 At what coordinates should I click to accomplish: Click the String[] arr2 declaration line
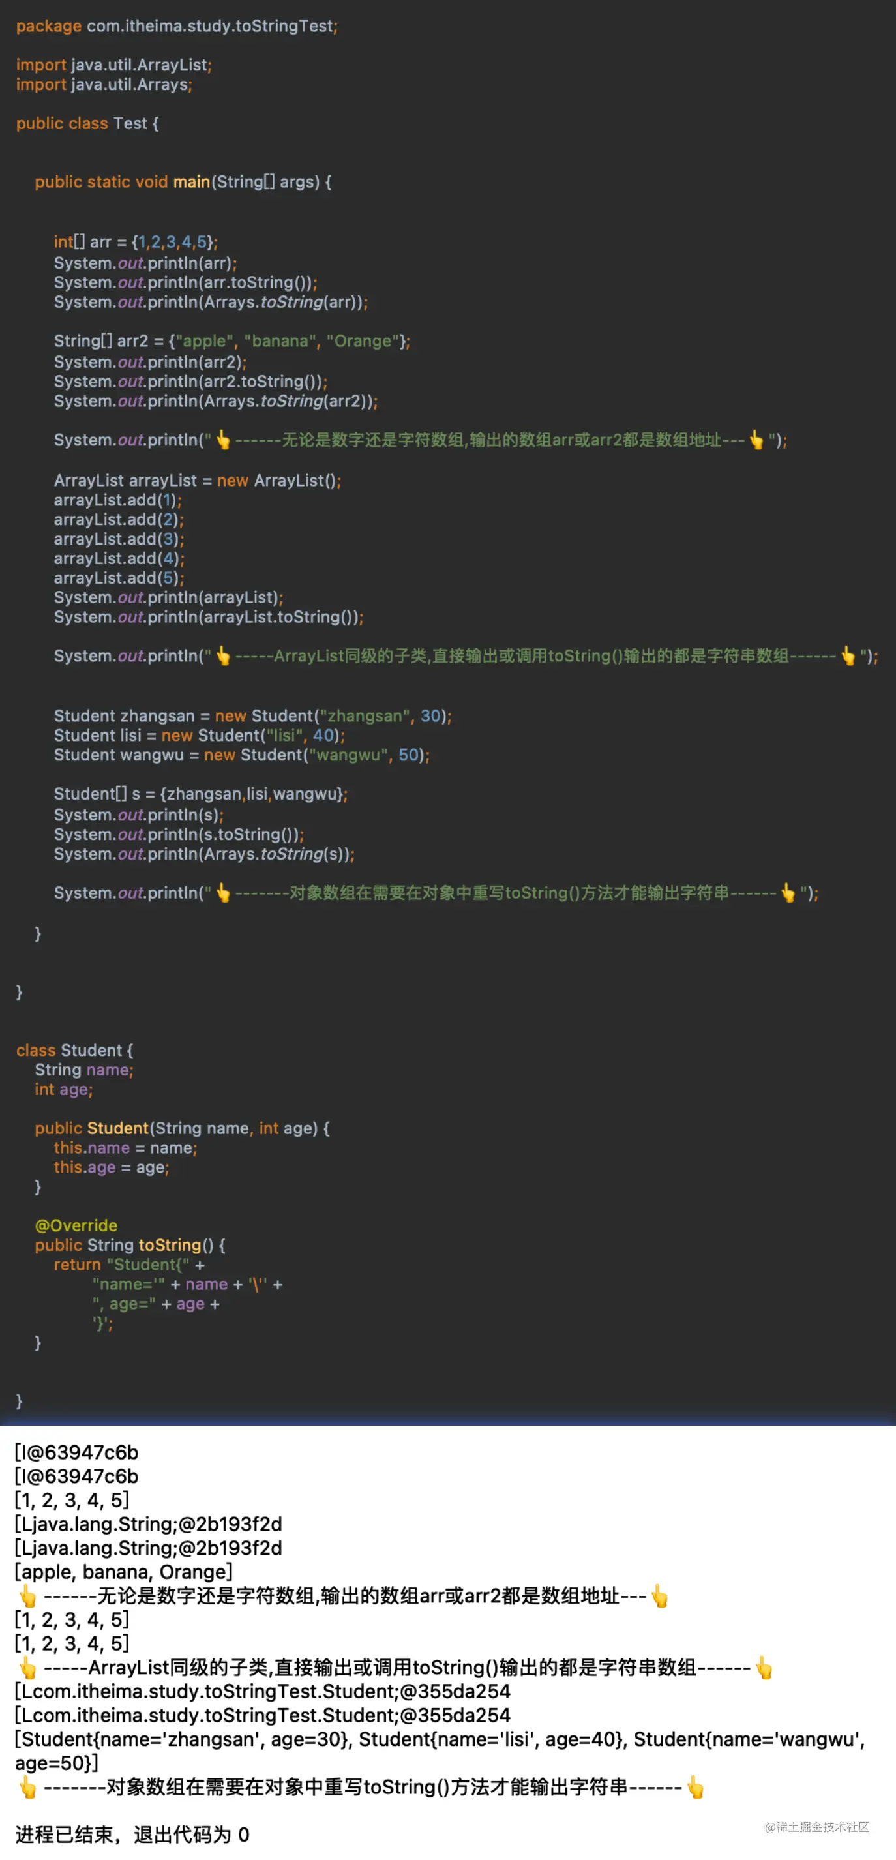tap(231, 341)
